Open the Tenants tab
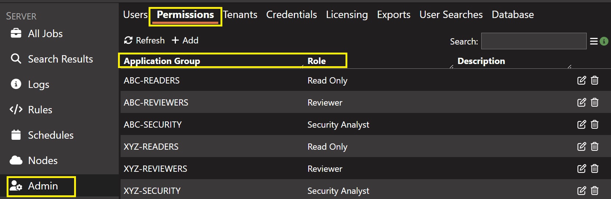 coord(240,15)
